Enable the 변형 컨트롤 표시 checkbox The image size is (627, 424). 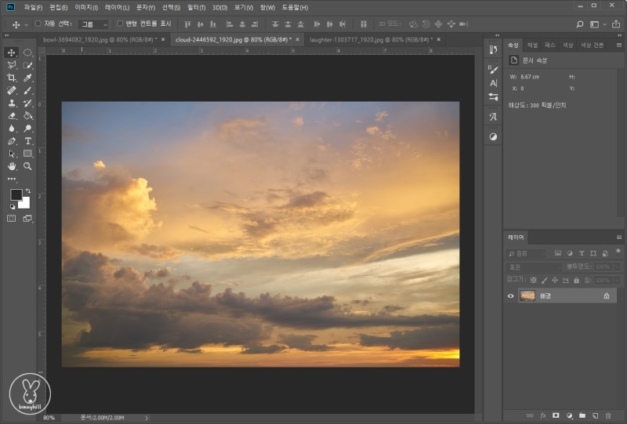point(120,24)
